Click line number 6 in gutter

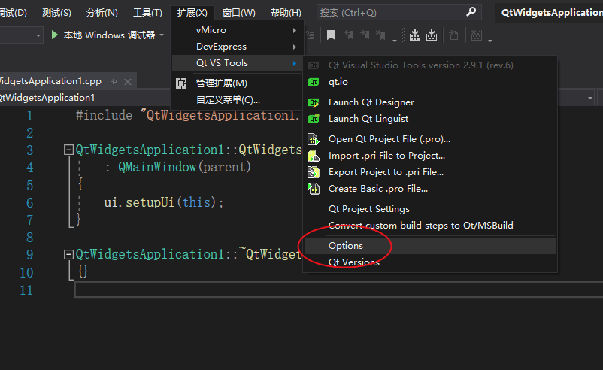(x=29, y=203)
